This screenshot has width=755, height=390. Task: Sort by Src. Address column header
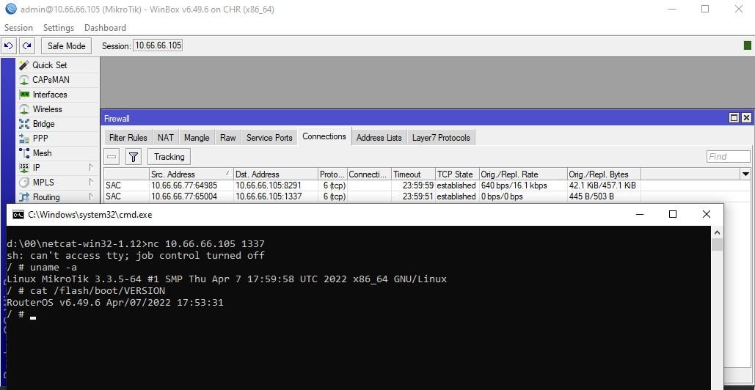[191, 174]
